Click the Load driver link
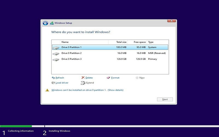219x137 pixels. tap(62, 83)
